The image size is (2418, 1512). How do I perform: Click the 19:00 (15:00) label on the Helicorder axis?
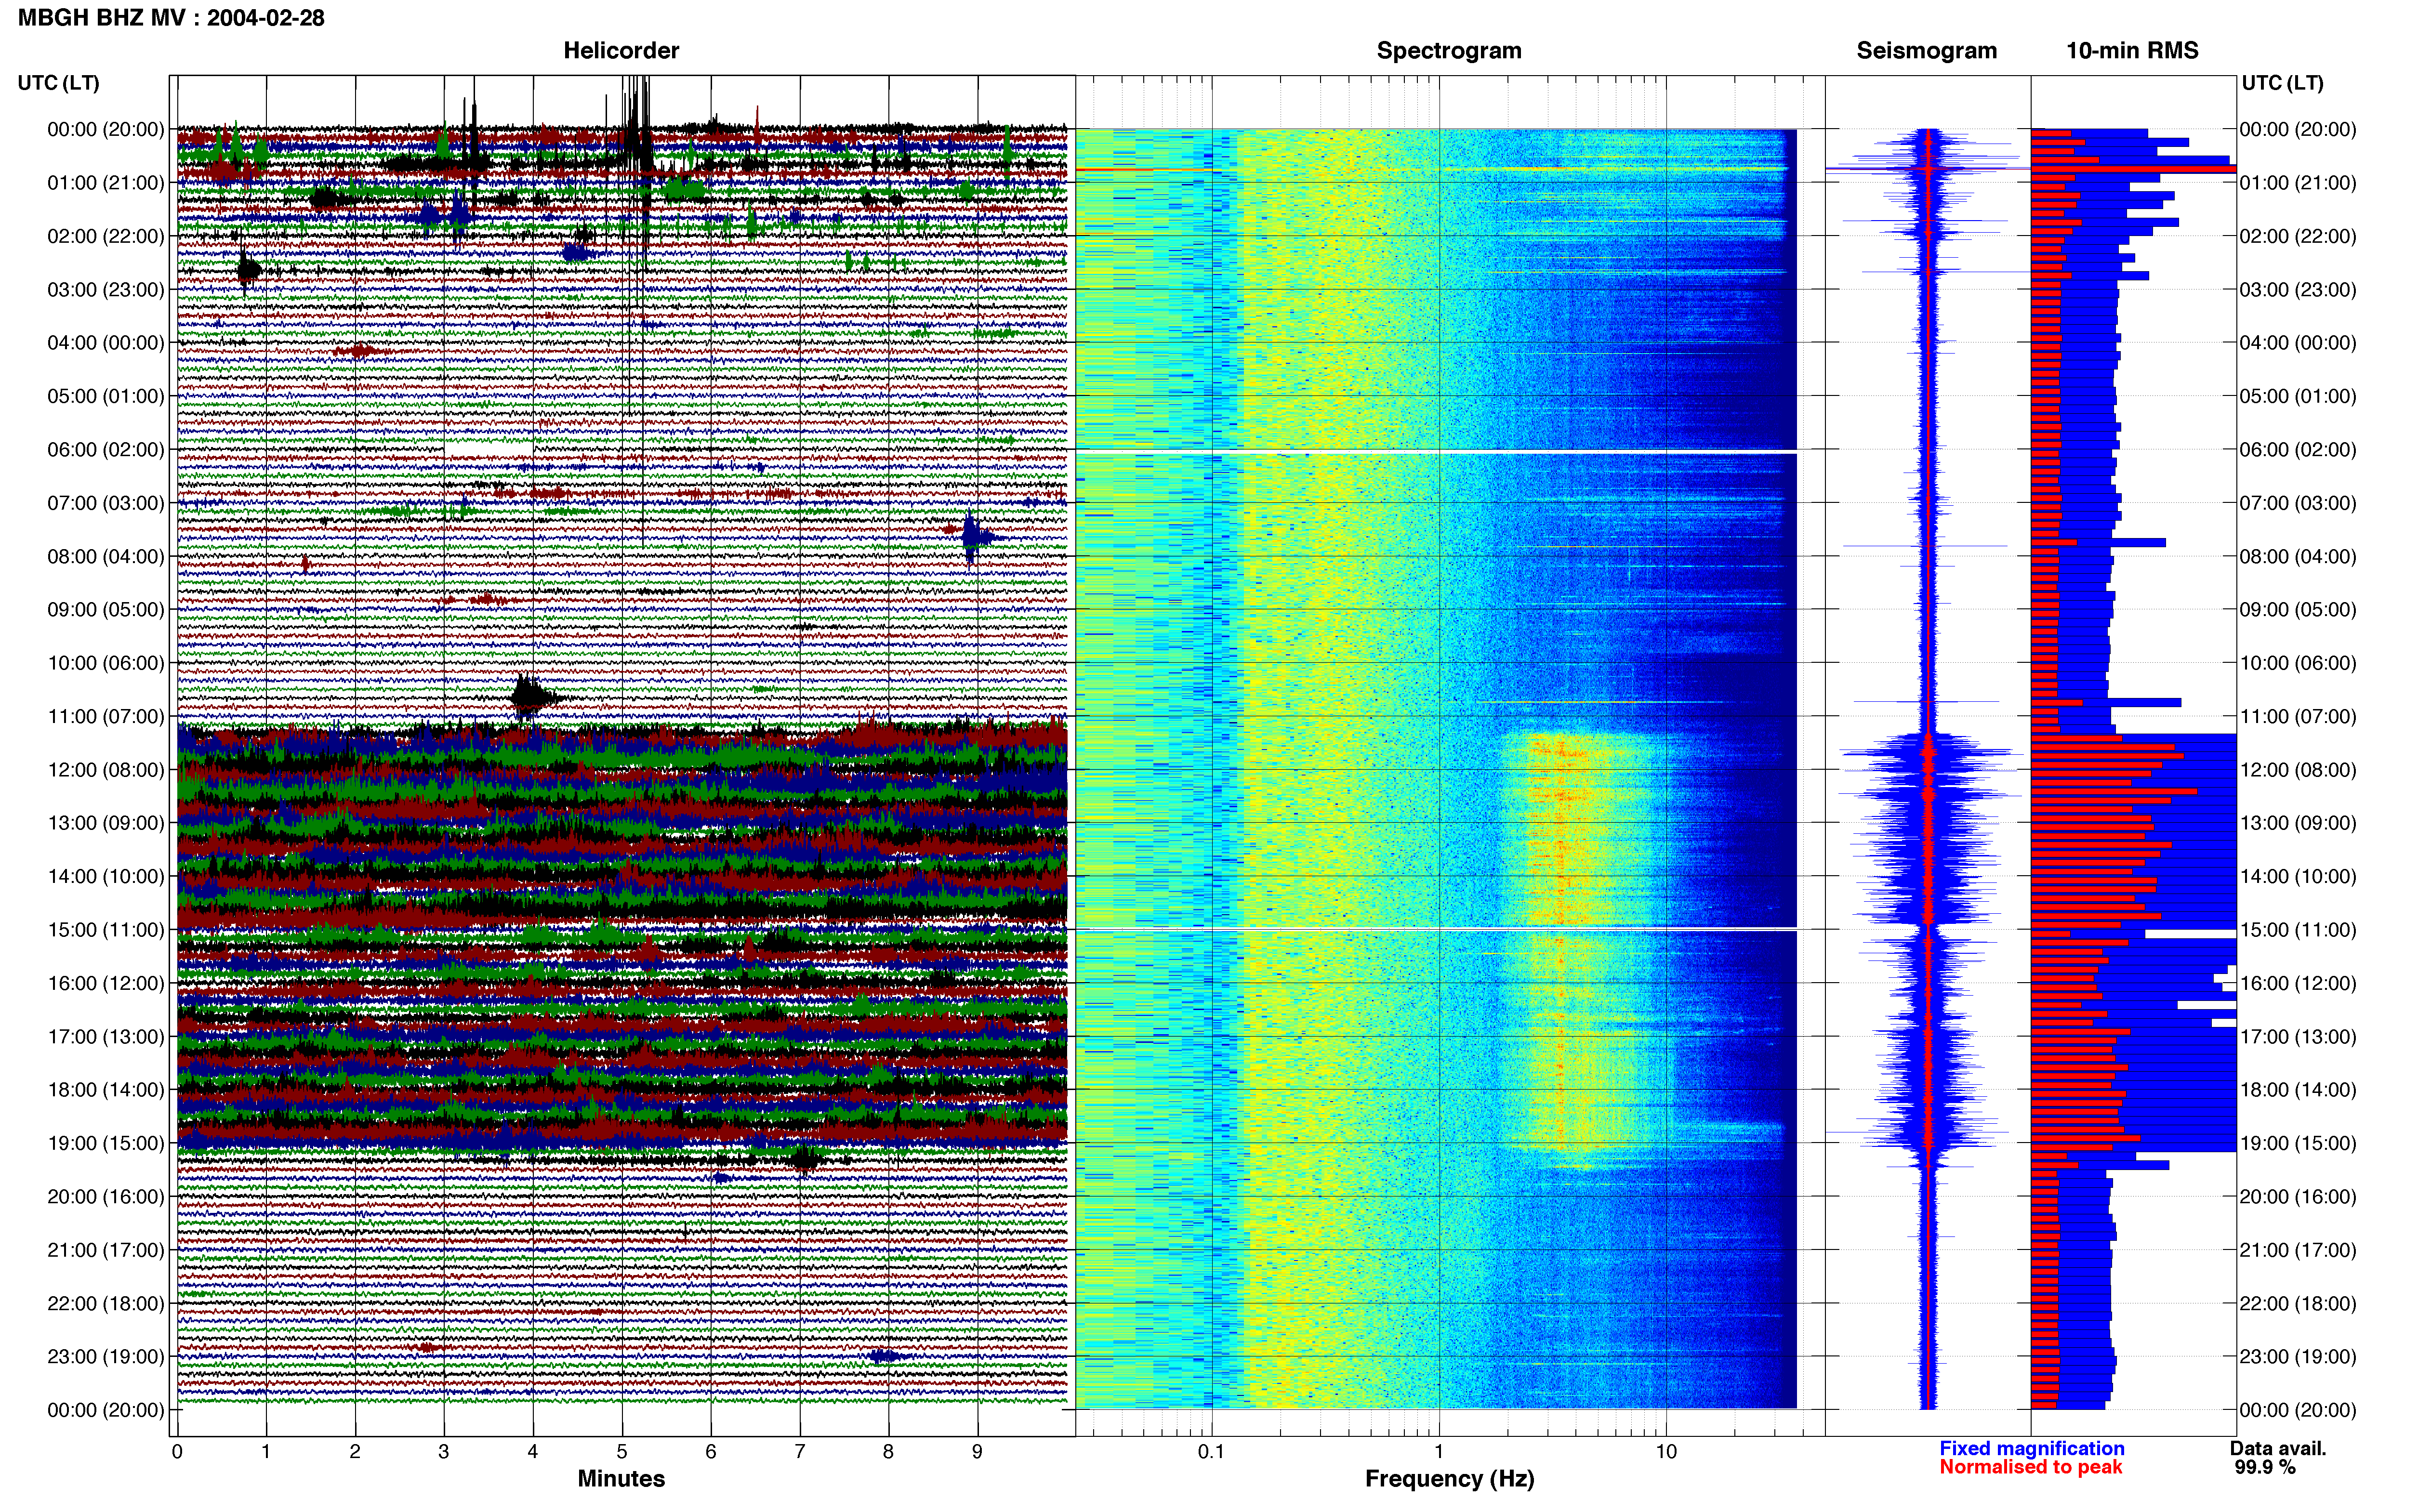(105, 1143)
